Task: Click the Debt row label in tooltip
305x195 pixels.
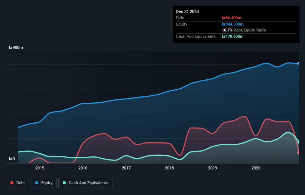Action: coord(180,18)
